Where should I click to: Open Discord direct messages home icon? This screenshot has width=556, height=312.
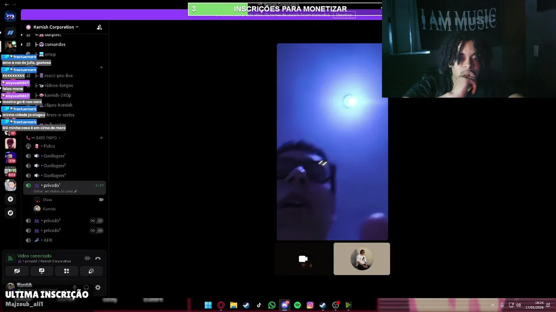10,16
